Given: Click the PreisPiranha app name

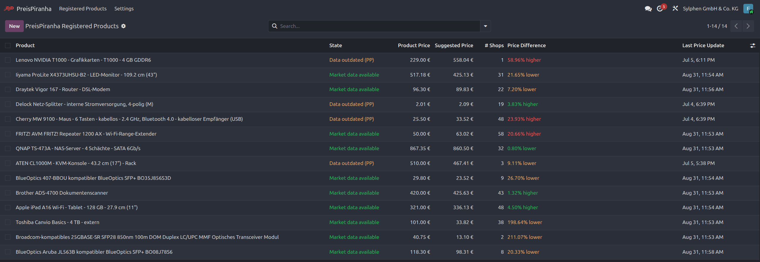Looking at the screenshot, I should click(34, 9).
